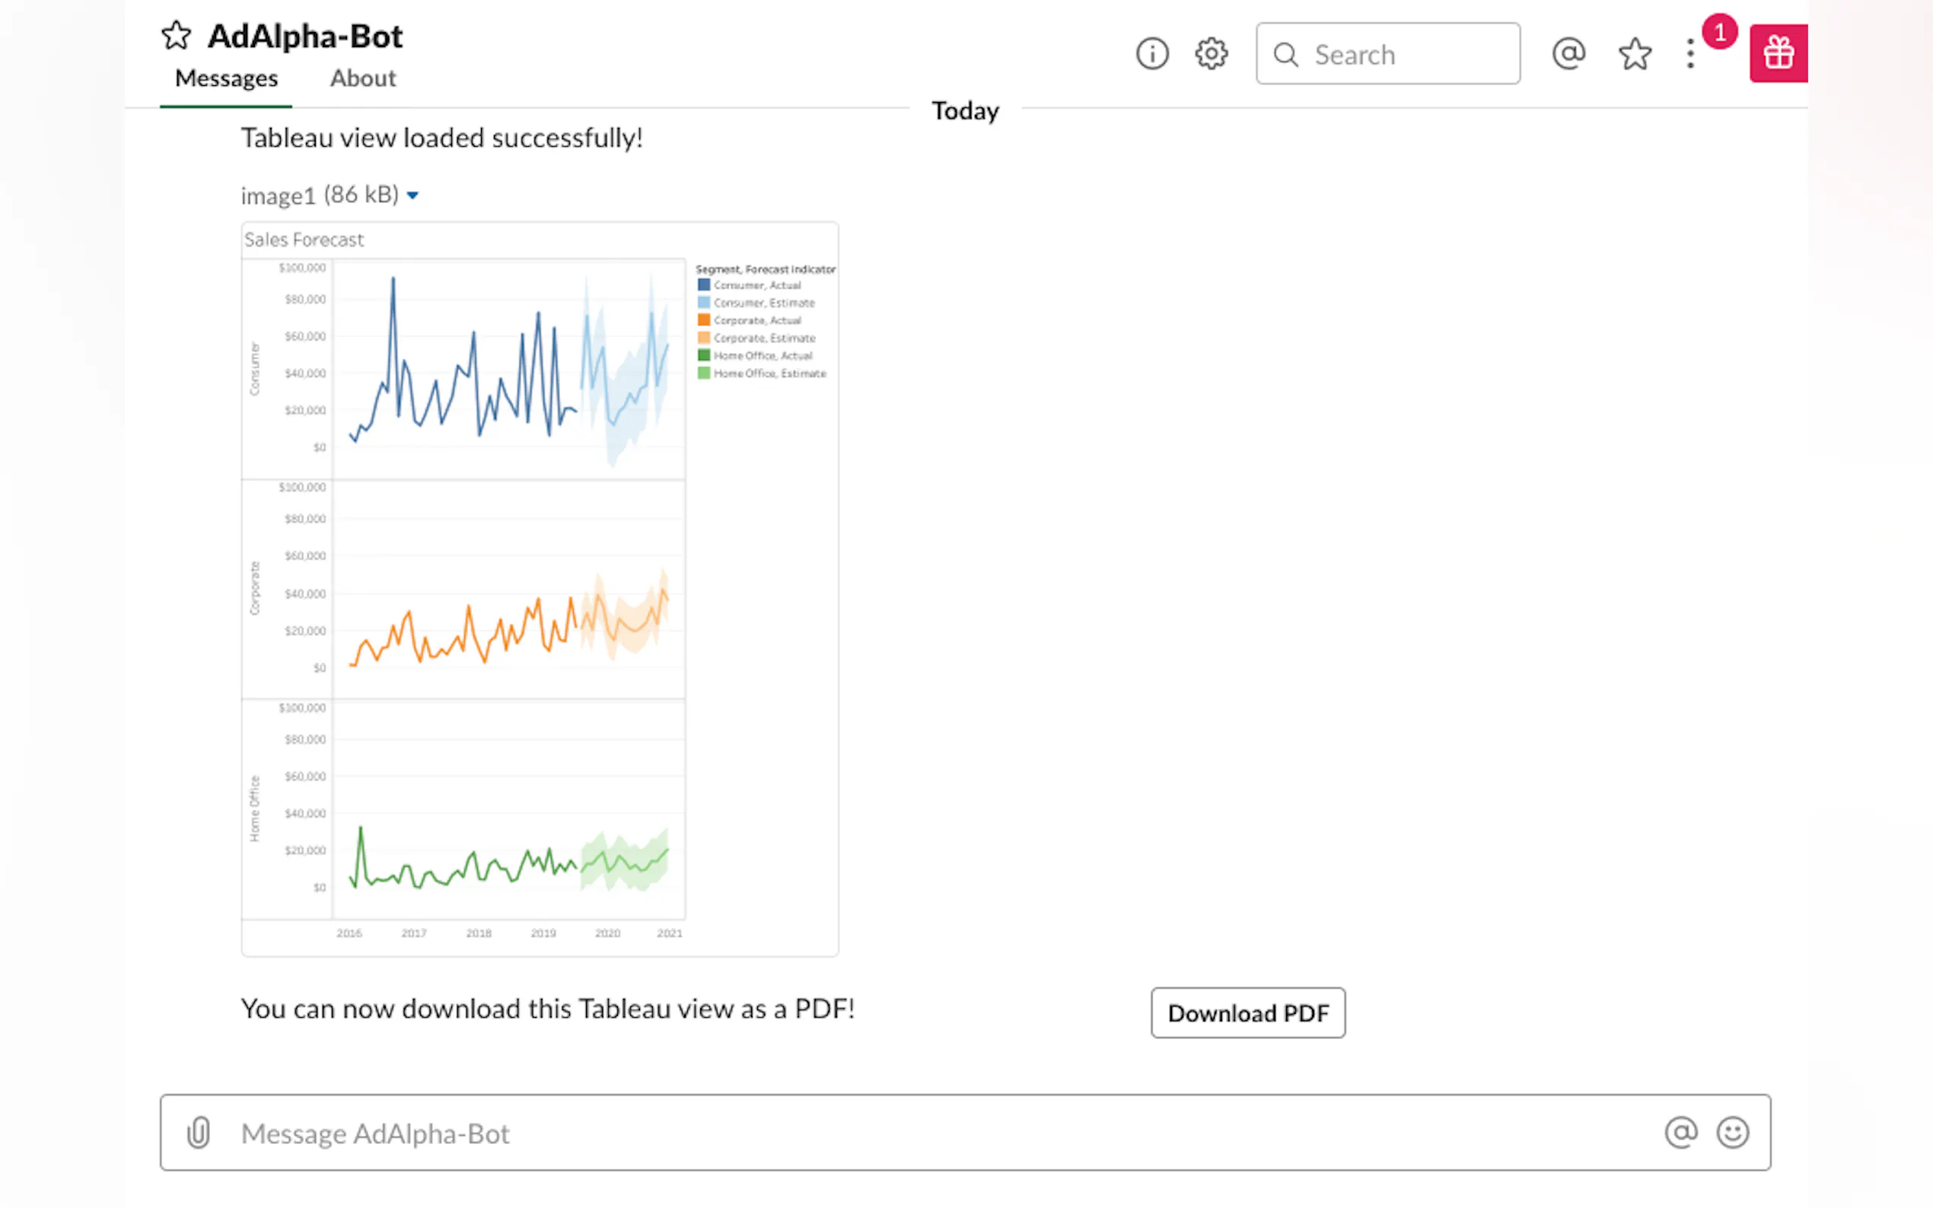Open conversation settings gear icon
1933x1208 pixels.
(1212, 54)
